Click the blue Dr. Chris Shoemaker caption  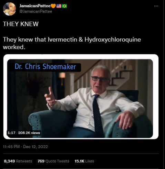(45, 67)
